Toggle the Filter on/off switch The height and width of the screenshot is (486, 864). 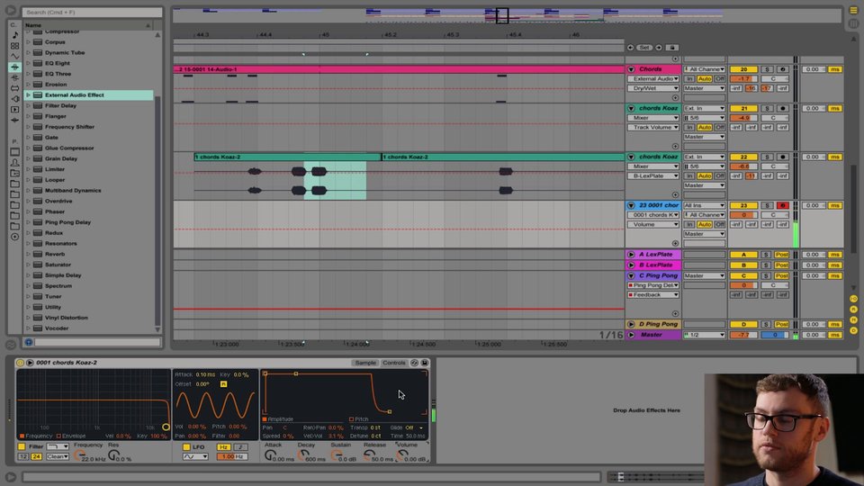[22, 446]
